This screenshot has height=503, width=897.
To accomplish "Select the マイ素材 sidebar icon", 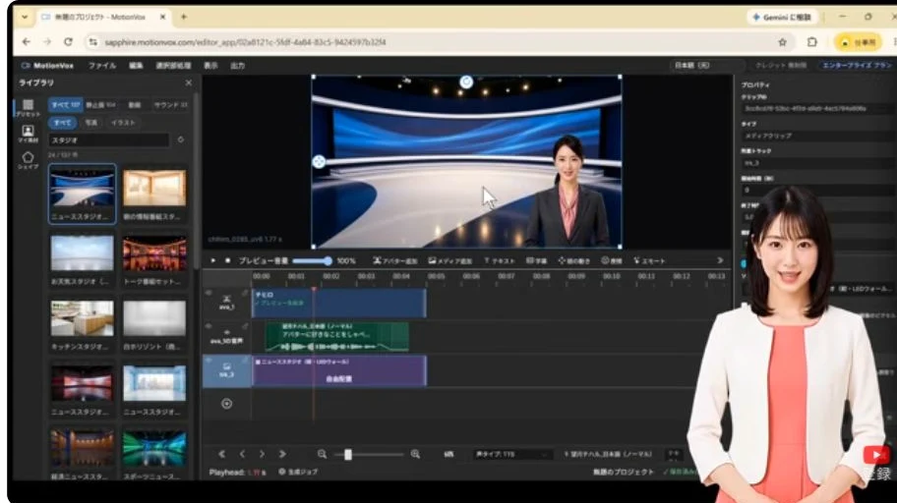I will click(28, 134).
